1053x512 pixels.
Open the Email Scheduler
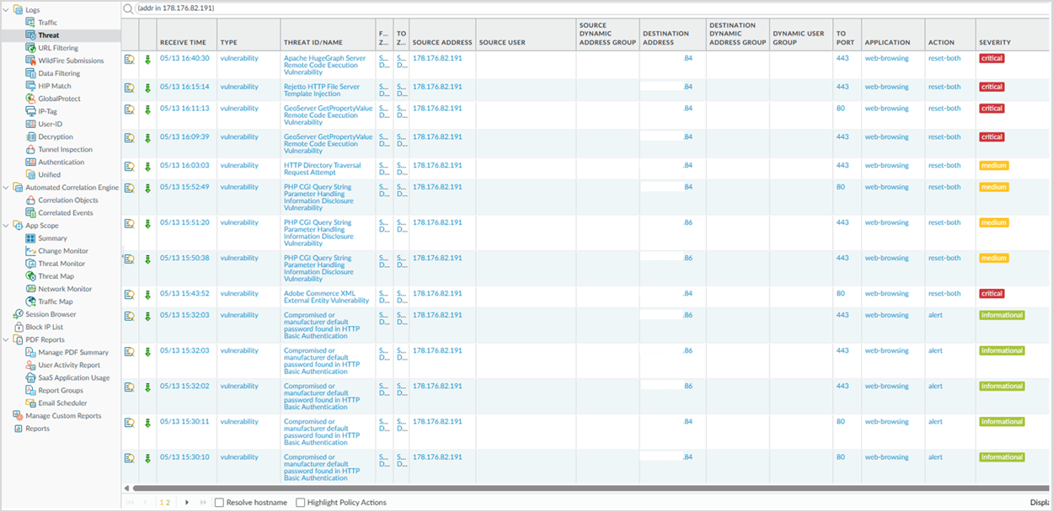62,403
